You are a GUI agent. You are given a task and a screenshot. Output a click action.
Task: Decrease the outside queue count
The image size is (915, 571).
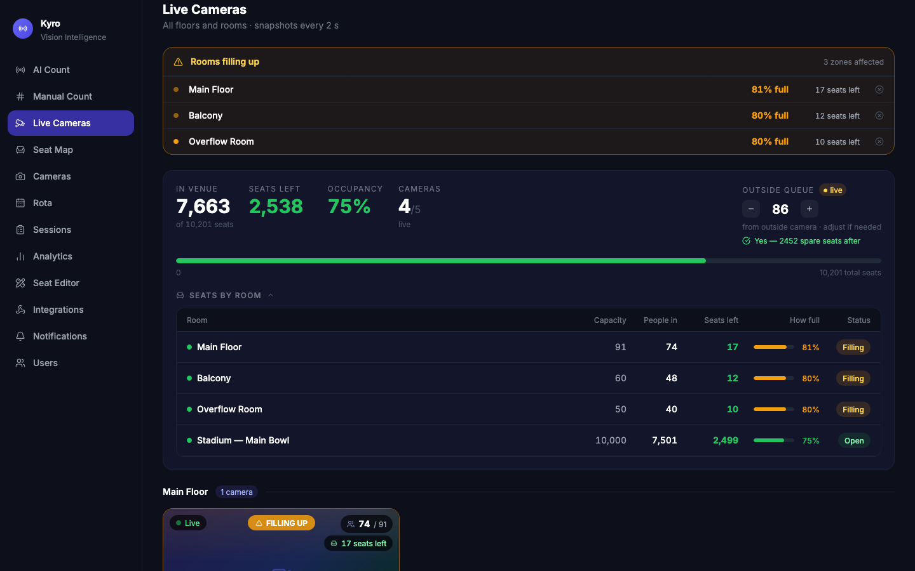(751, 209)
